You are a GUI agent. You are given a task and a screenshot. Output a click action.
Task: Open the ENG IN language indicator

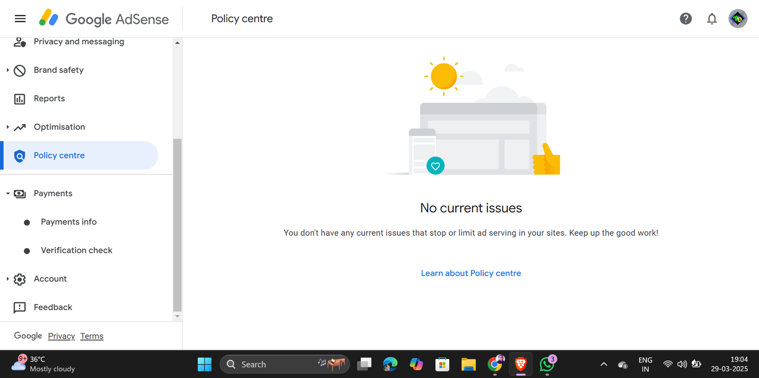pos(645,364)
